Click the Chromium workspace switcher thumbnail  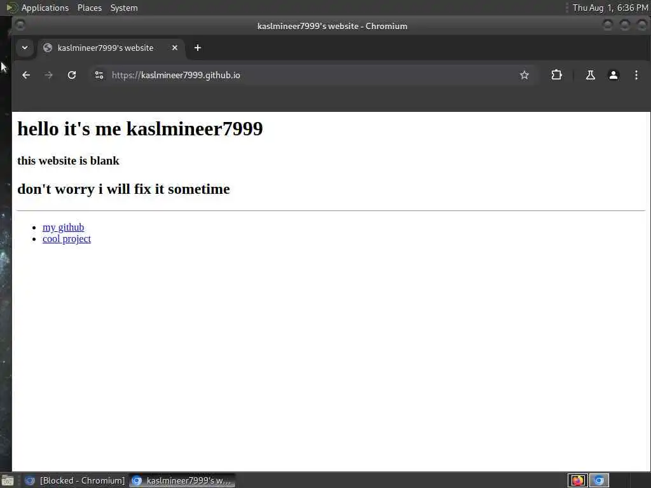(x=598, y=480)
